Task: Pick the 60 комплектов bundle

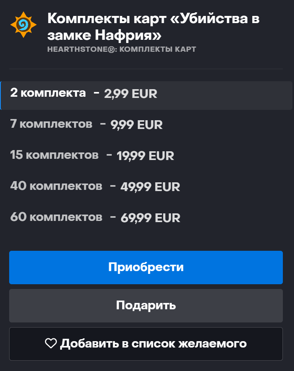Action: point(56,217)
